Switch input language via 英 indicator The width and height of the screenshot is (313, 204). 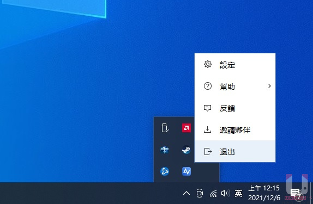point(238,193)
